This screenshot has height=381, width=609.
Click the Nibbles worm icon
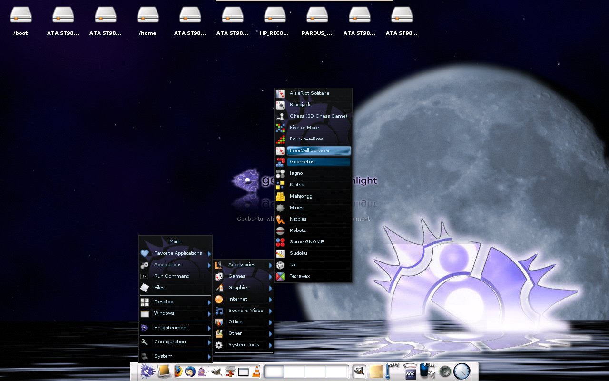coord(280,219)
